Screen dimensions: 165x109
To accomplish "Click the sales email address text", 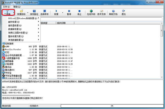I will [x=18, y=90].
